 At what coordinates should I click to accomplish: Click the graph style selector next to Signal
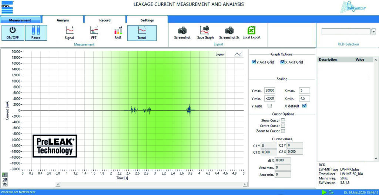coord(238,54)
